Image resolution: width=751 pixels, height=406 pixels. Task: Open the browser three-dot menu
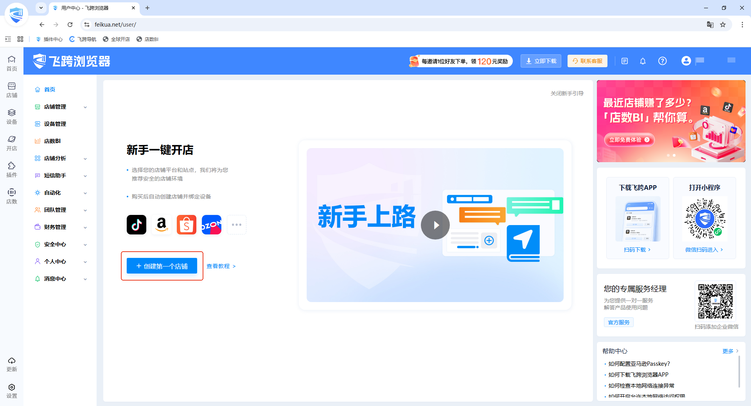point(742,25)
